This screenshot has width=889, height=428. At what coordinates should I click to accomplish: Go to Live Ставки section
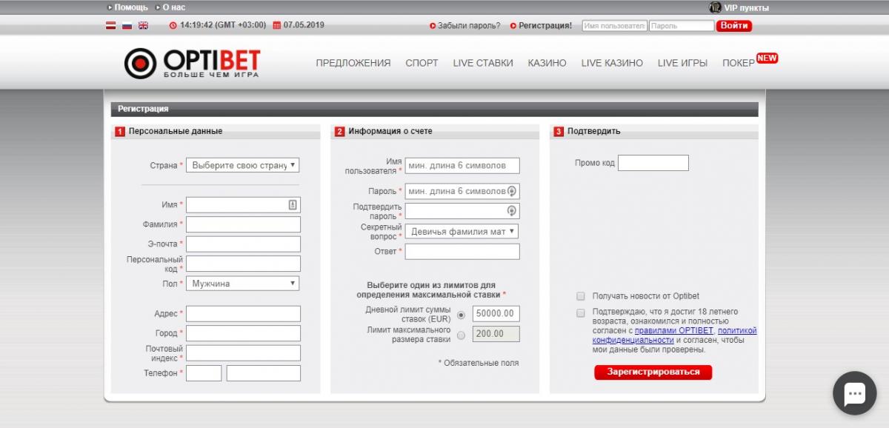(x=483, y=63)
